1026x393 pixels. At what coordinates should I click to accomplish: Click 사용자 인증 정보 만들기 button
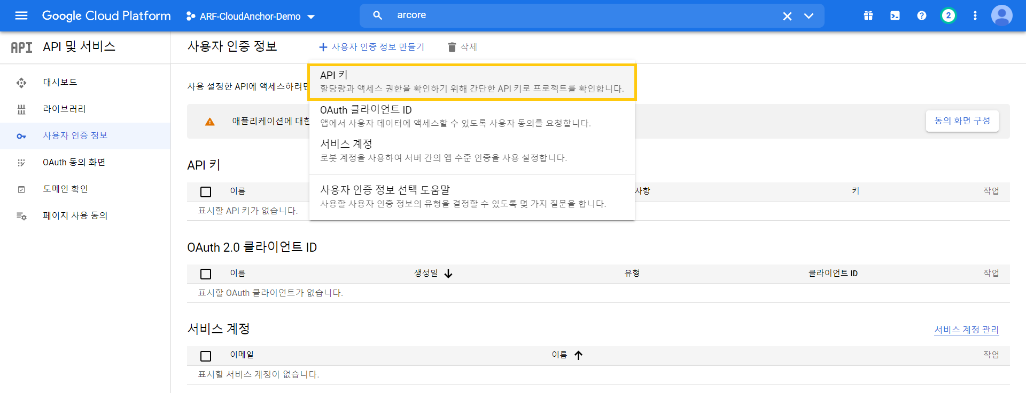[x=371, y=47]
